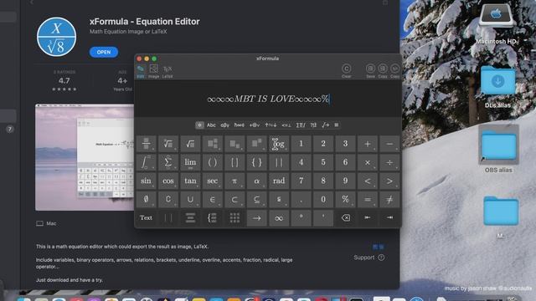The width and height of the screenshot is (536, 301).
Task: Insert the plus operator key
Action: [368, 144]
